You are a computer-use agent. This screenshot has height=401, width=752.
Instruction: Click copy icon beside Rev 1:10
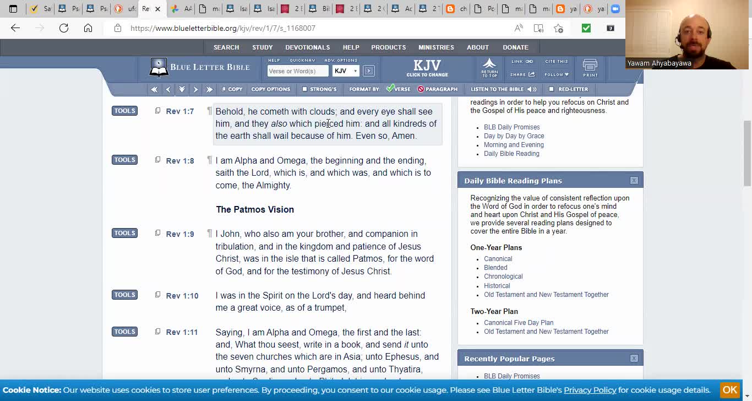tap(157, 295)
